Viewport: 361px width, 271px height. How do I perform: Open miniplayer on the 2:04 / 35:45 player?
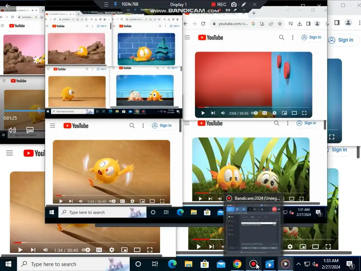284,113
